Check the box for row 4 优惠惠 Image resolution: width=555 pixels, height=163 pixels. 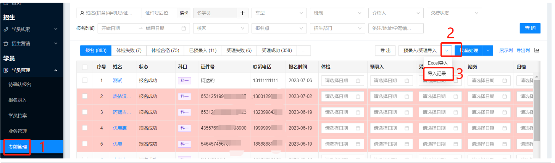pyautogui.click(x=85, y=128)
